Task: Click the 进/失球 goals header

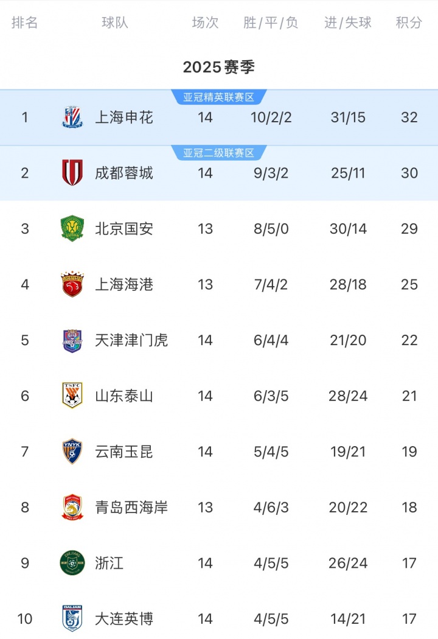Action: click(348, 23)
